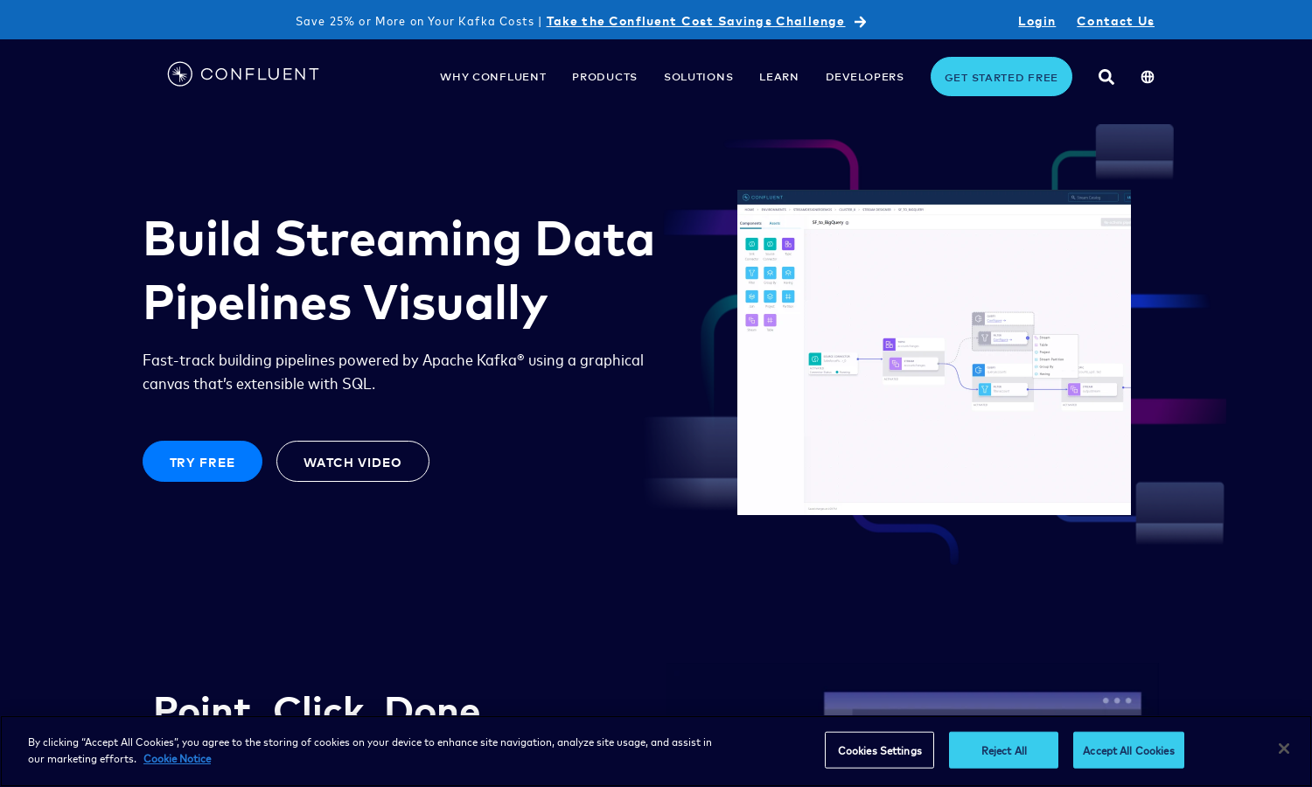The width and height of the screenshot is (1312, 787).
Task: Open the Contact Us link
Action: [x=1115, y=21]
